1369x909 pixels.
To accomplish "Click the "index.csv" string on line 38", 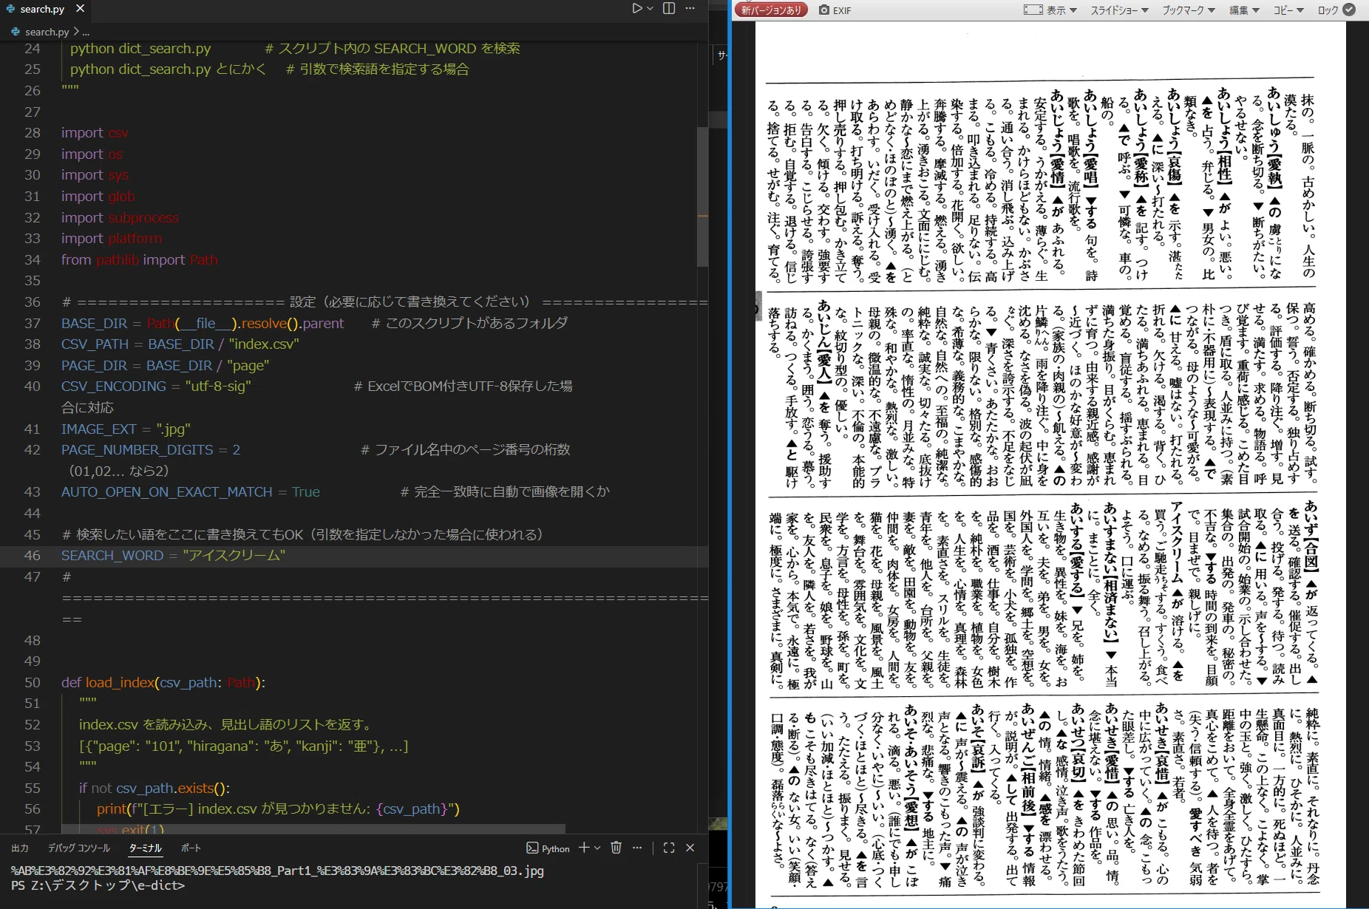I will (264, 344).
